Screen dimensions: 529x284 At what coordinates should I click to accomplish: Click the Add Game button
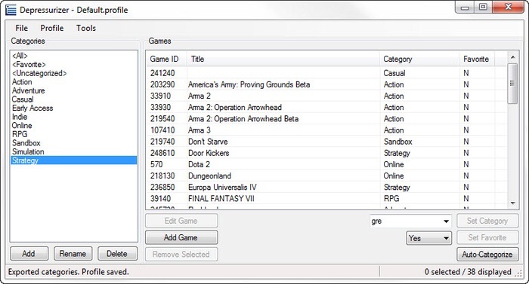181,237
